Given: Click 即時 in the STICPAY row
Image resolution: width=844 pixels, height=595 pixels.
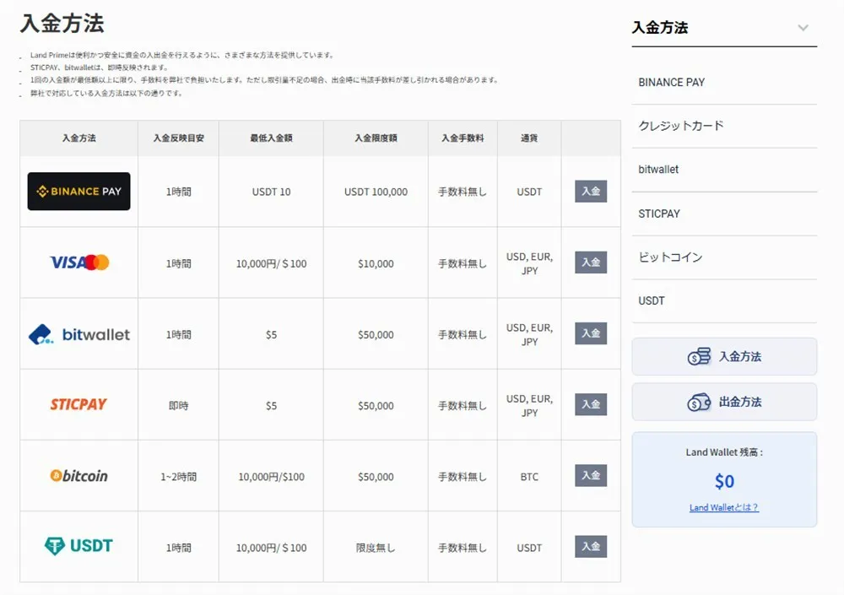Looking at the screenshot, I should (179, 405).
